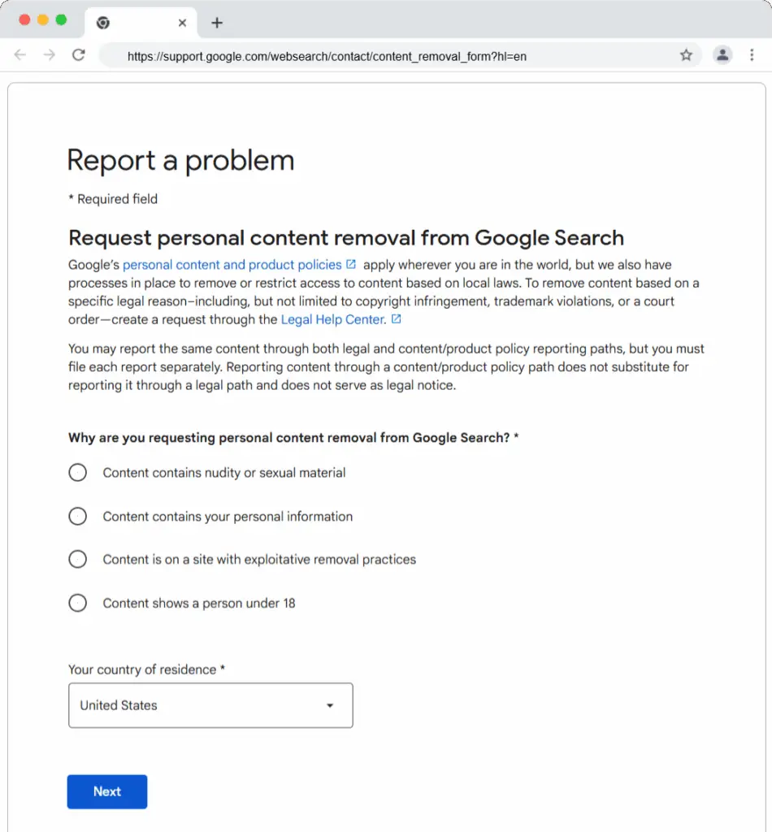Open the Chrome profile avatar icon

pyautogui.click(x=722, y=55)
